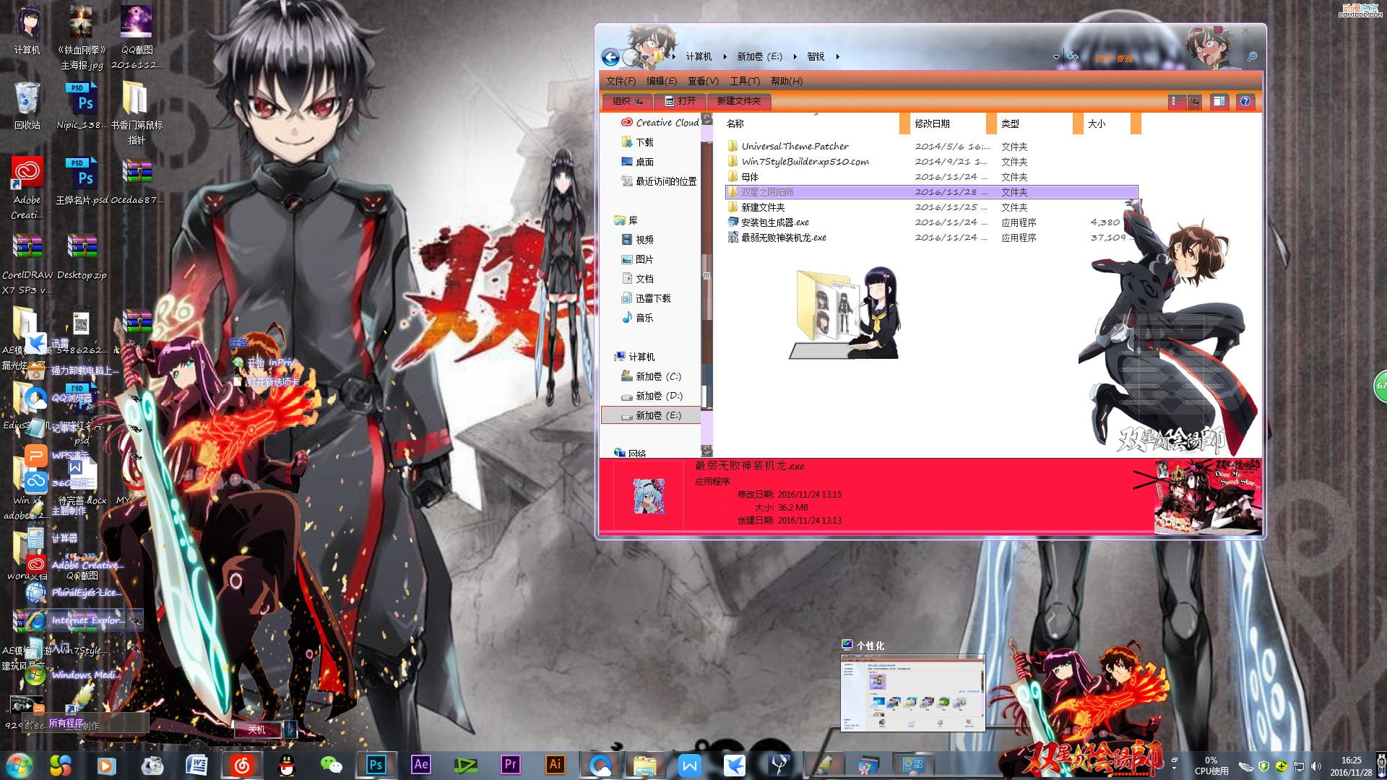Click the change view icon in toolbar
The height and width of the screenshot is (780, 1387).
(x=1175, y=102)
